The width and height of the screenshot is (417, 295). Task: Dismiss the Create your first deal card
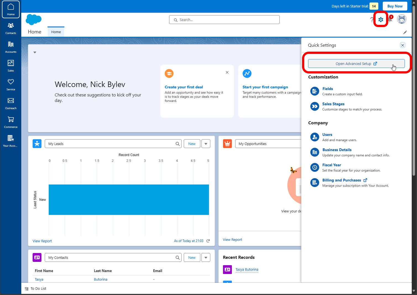[227, 72]
